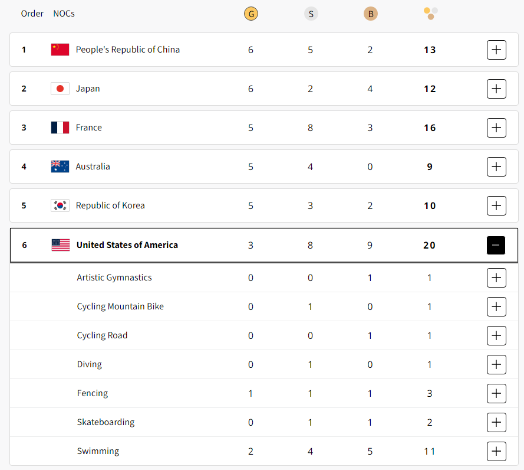524x470 pixels.
Task: Expand the Cycling Mountain Bike row
Action: 497,306
